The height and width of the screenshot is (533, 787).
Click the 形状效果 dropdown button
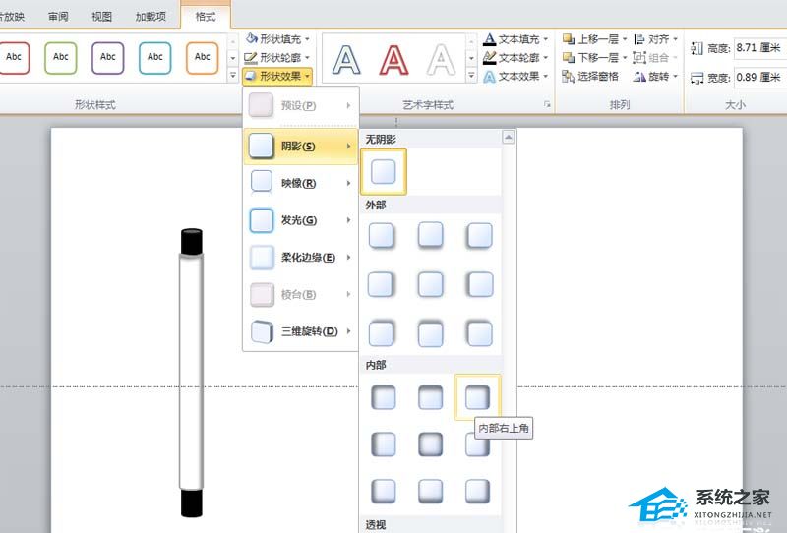[x=277, y=77]
